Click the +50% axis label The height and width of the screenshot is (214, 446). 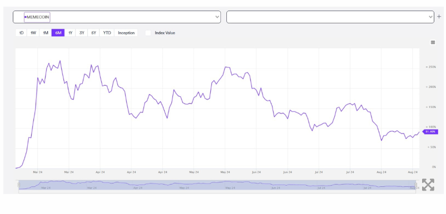click(431, 147)
